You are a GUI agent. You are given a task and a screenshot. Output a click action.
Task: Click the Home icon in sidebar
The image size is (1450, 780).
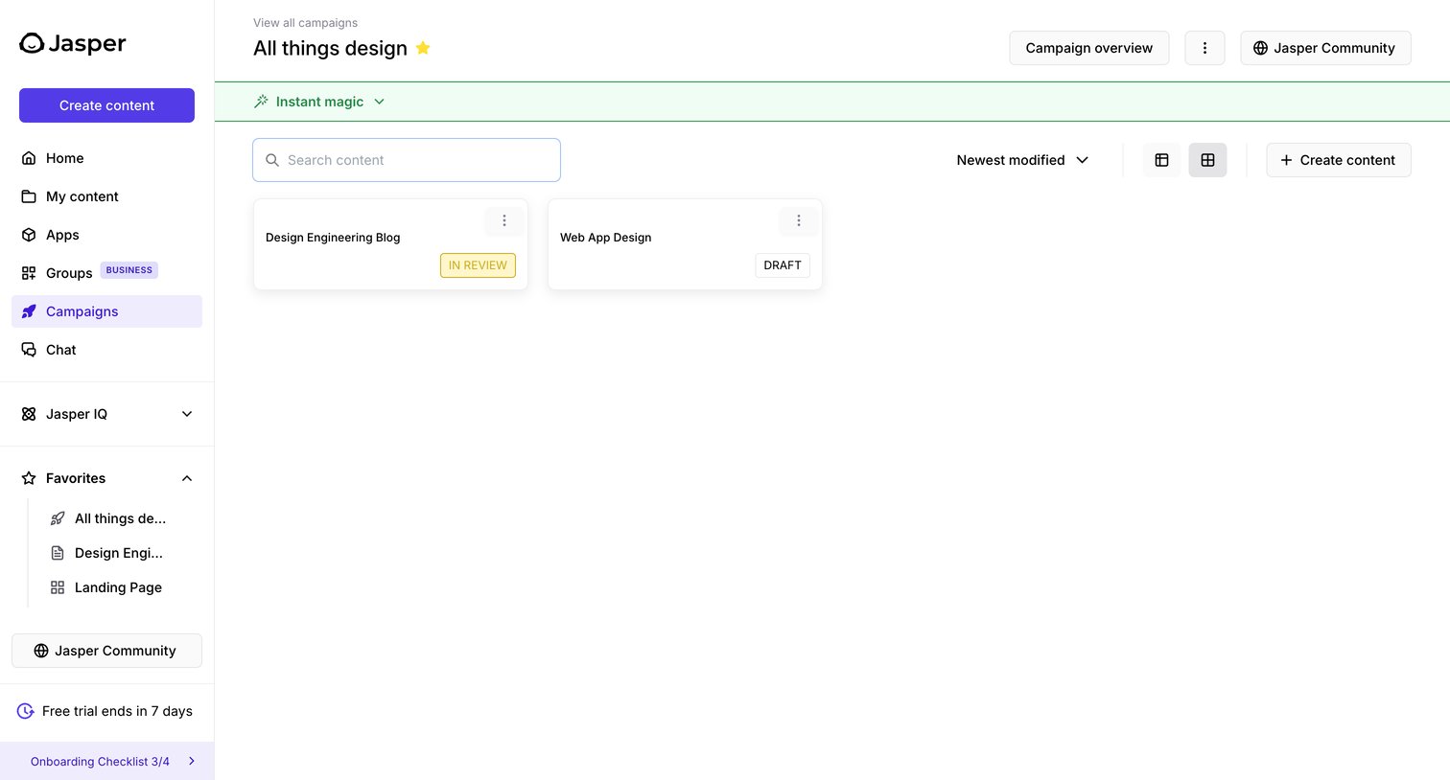pyautogui.click(x=29, y=158)
